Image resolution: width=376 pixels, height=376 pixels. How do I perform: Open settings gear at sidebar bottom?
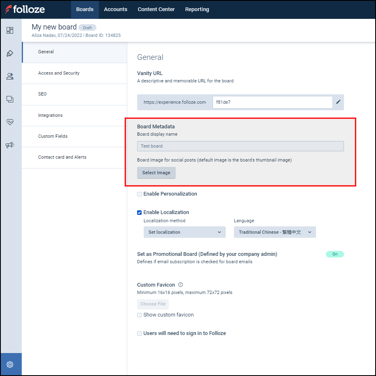point(10,365)
